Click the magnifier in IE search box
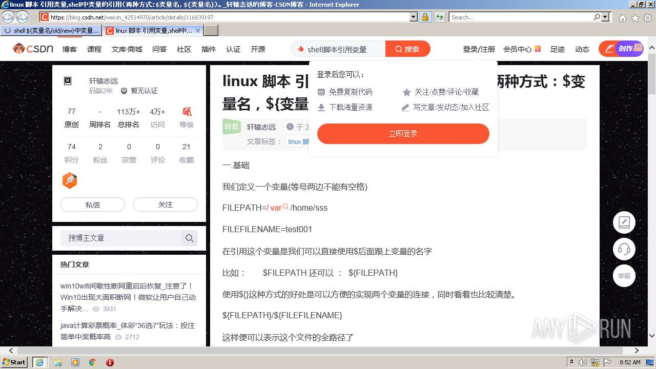This screenshot has width=656, height=369. click(597, 17)
